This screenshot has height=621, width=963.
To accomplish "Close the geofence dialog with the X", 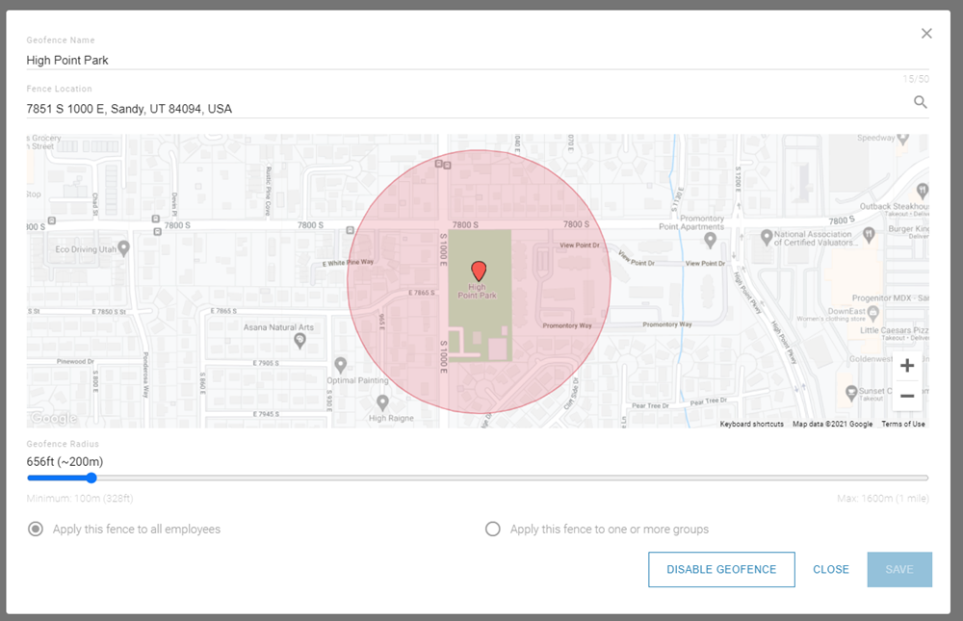I will click(x=926, y=33).
